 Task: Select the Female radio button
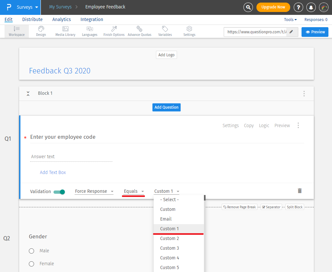tap(31, 264)
